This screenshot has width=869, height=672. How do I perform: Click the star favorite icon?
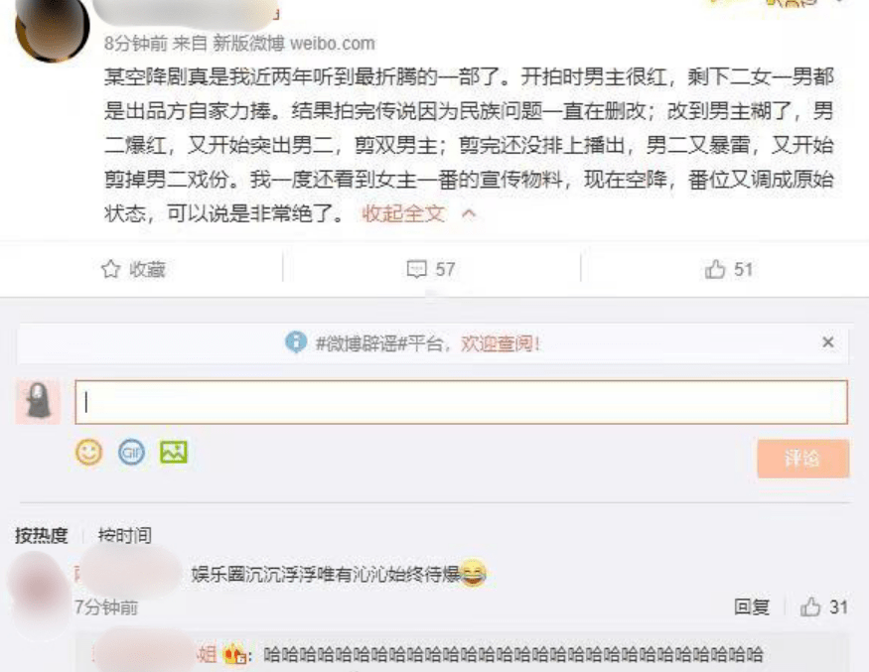pyautogui.click(x=111, y=269)
